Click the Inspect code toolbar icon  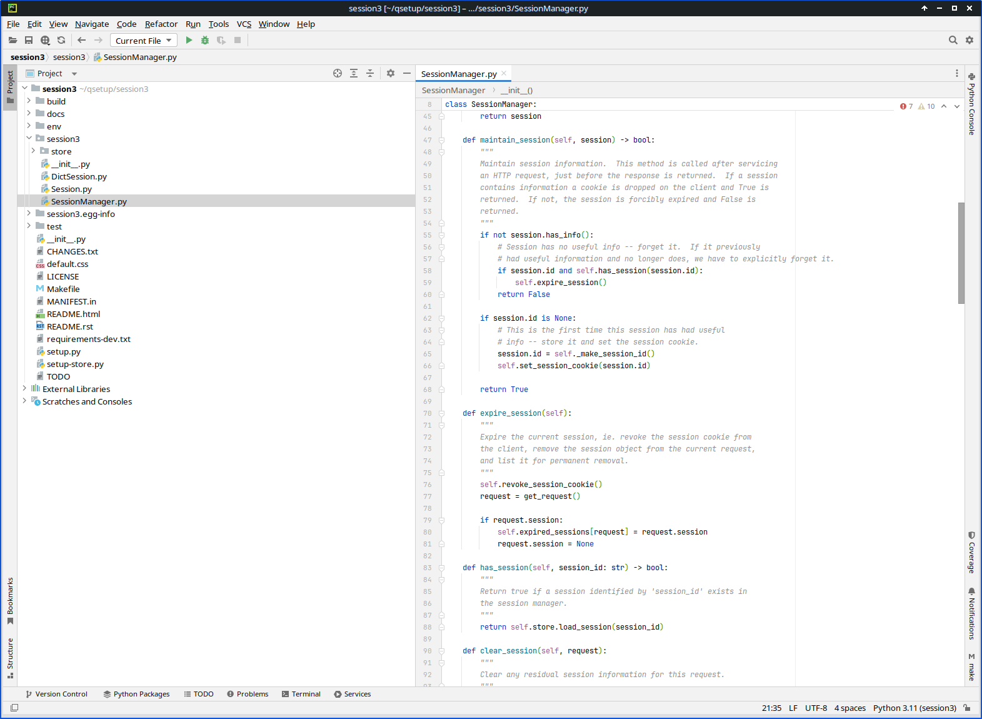[x=45, y=40]
